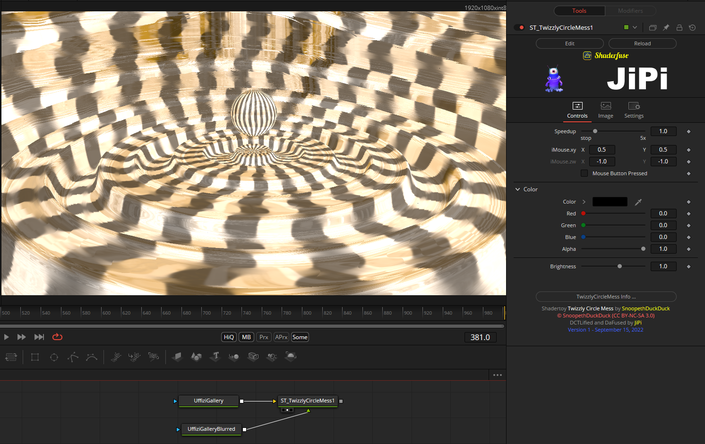The image size is (705, 444).
Task: Switch to the Tools tab
Action: (579, 11)
